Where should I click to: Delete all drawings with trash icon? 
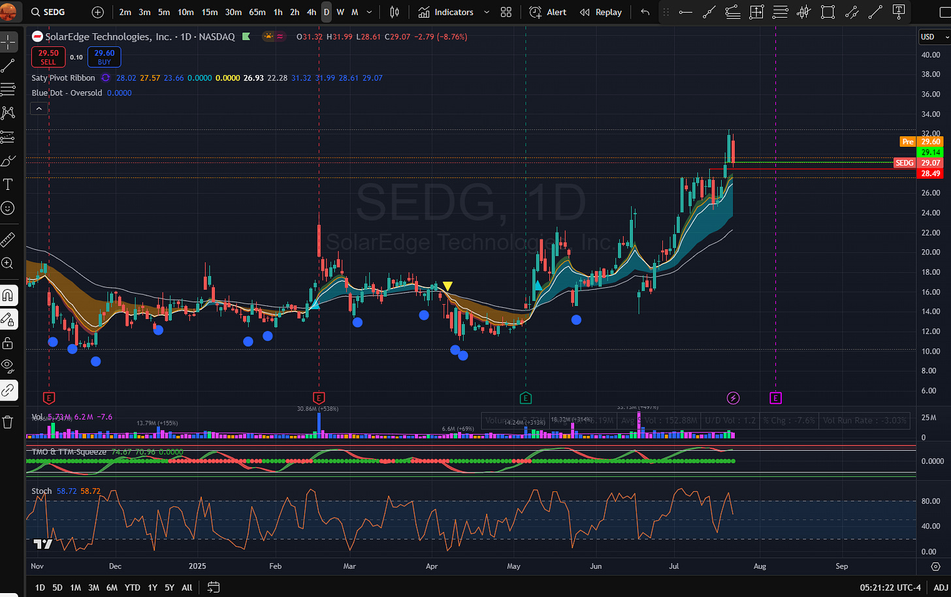point(8,422)
